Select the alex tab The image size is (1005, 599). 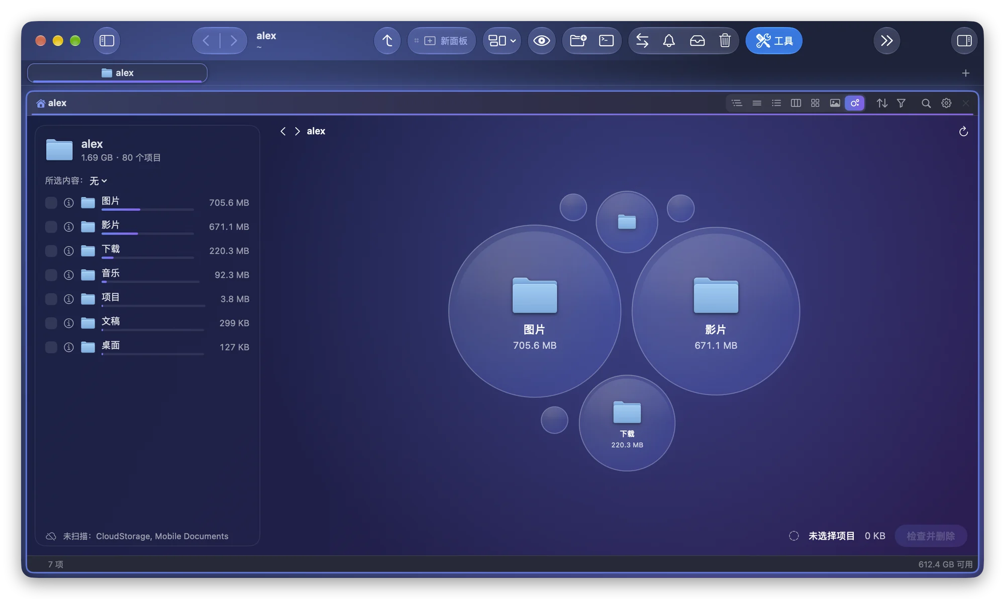[x=117, y=73]
